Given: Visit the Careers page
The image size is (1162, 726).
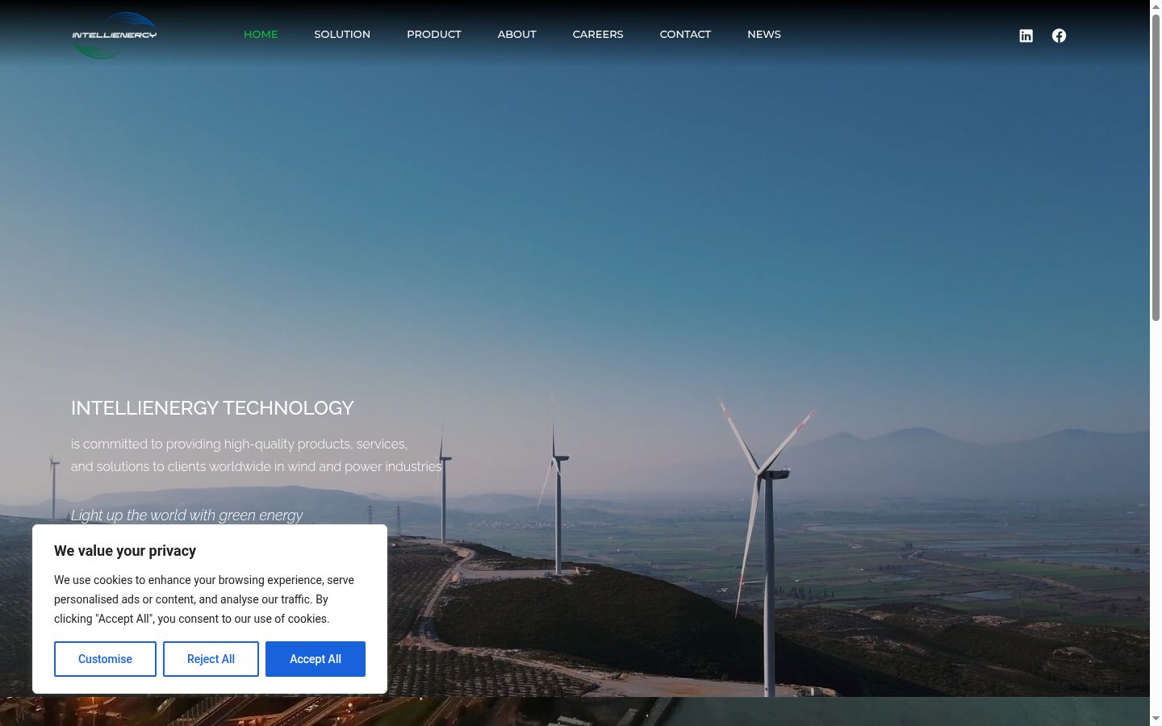Looking at the screenshot, I should coord(598,34).
